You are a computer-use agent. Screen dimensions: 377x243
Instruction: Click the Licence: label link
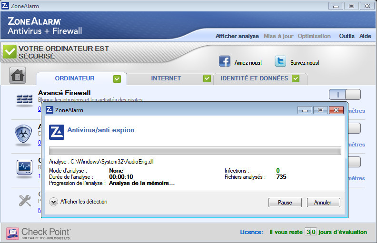251,232
